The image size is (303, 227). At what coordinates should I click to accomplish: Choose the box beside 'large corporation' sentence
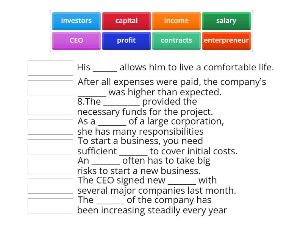(50, 127)
